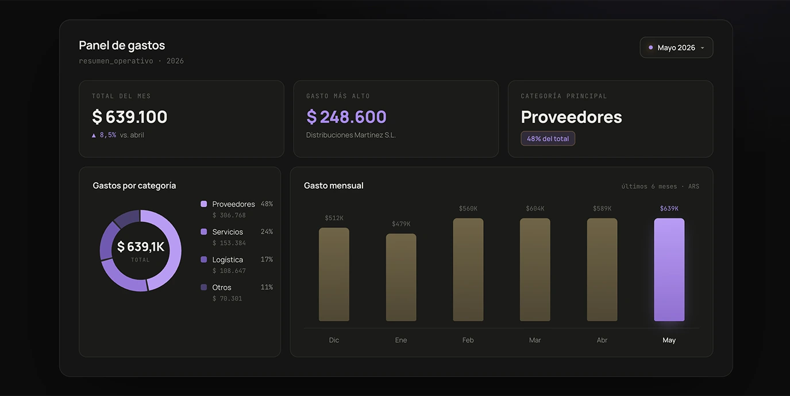Click the $ 306.768 amount
Viewport: 790px width, 396px height.
click(x=229, y=215)
